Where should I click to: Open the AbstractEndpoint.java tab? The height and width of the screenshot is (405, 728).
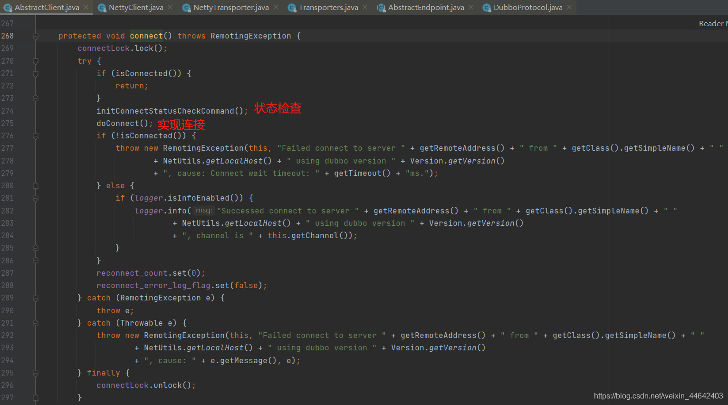(x=426, y=8)
